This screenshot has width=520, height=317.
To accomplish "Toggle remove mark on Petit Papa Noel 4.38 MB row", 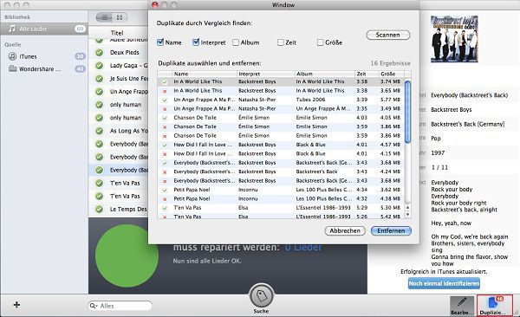I will (x=165, y=199).
